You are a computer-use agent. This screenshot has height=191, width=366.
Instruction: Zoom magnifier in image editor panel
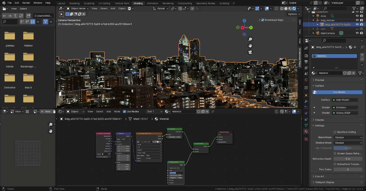click(51, 125)
